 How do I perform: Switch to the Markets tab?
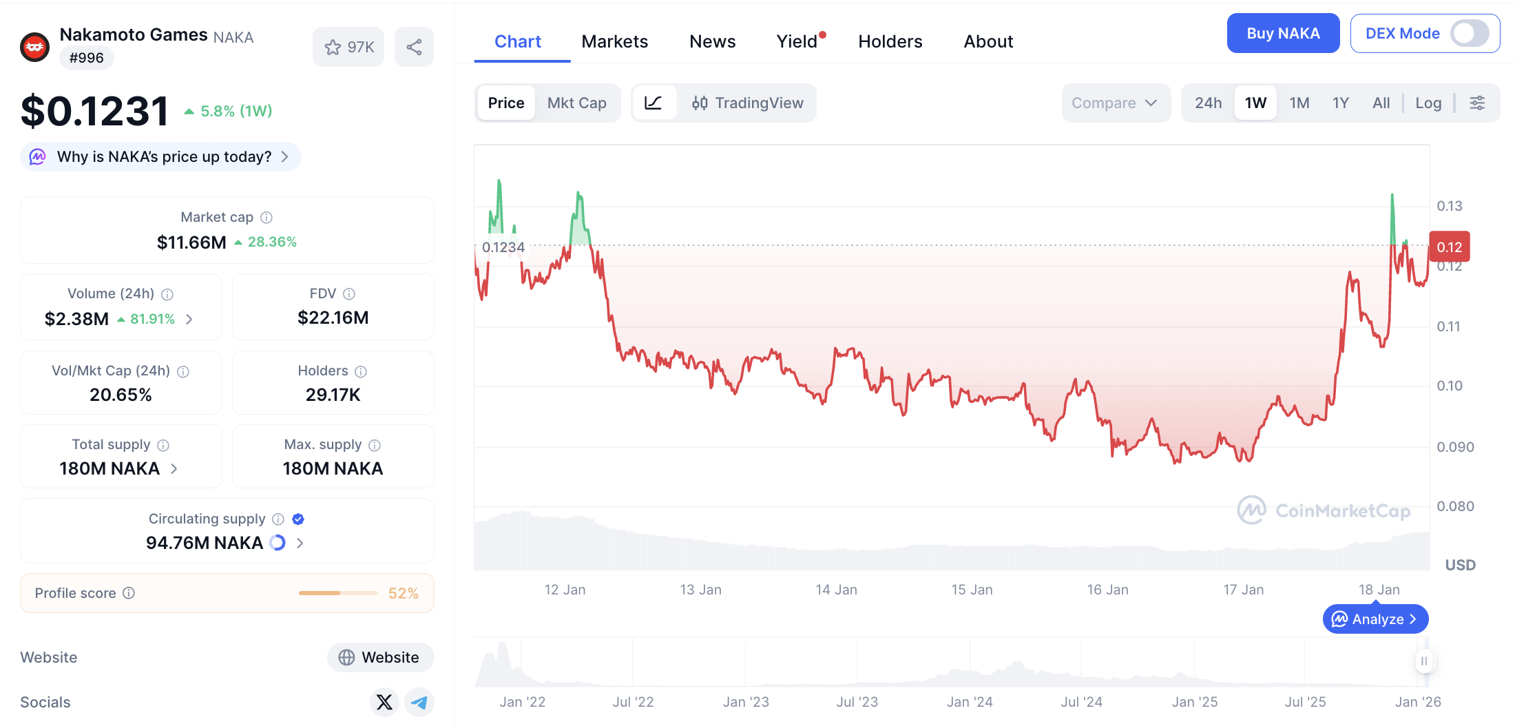click(x=614, y=41)
